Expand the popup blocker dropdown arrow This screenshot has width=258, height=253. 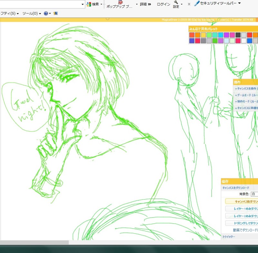(x=137, y=4)
